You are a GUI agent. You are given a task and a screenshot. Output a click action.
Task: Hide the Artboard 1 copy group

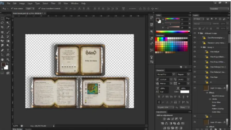[195, 33]
